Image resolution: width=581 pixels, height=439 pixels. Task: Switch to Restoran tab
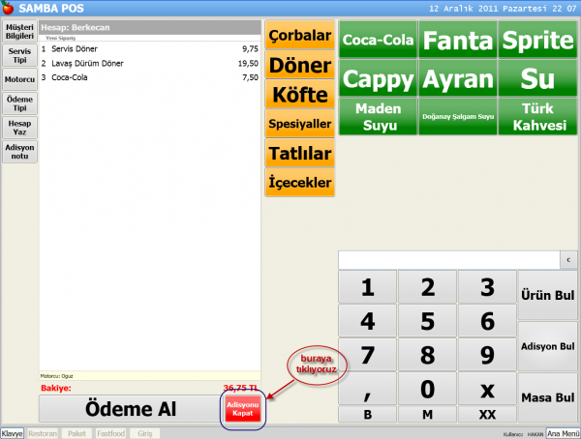(x=43, y=433)
